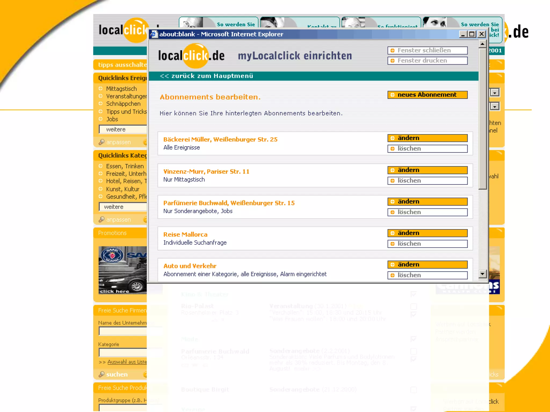Click the bullet icon next to Mittagstisch
550x412 pixels.
(101, 89)
